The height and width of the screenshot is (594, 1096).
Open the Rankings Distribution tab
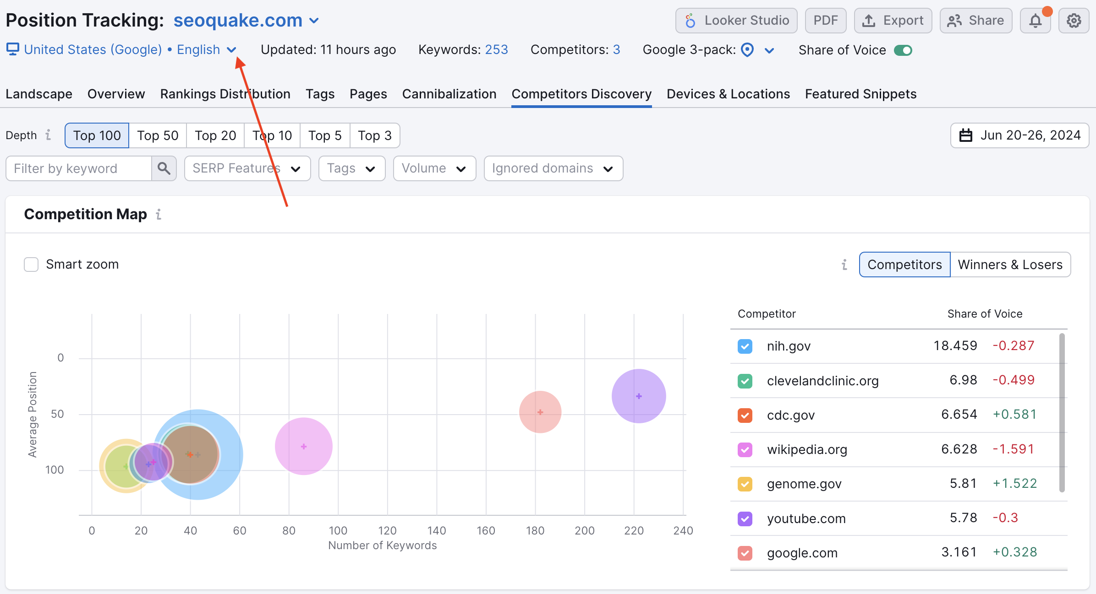[x=225, y=94]
